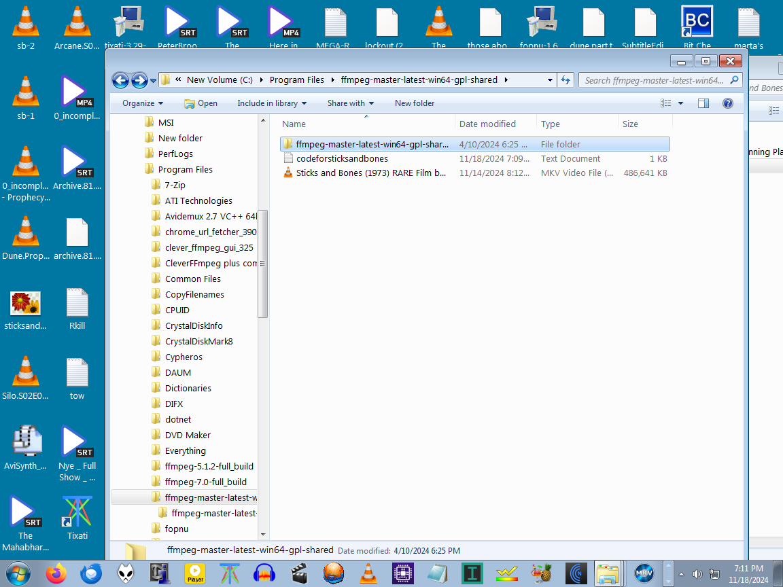This screenshot has width=783, height=587.
Task: Select the Rkill file on the desktop
Action: pos(77,309)
